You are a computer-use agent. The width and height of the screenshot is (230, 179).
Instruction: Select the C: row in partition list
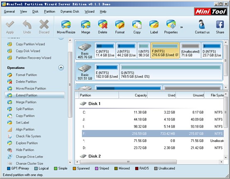click(x=153, y=112)
